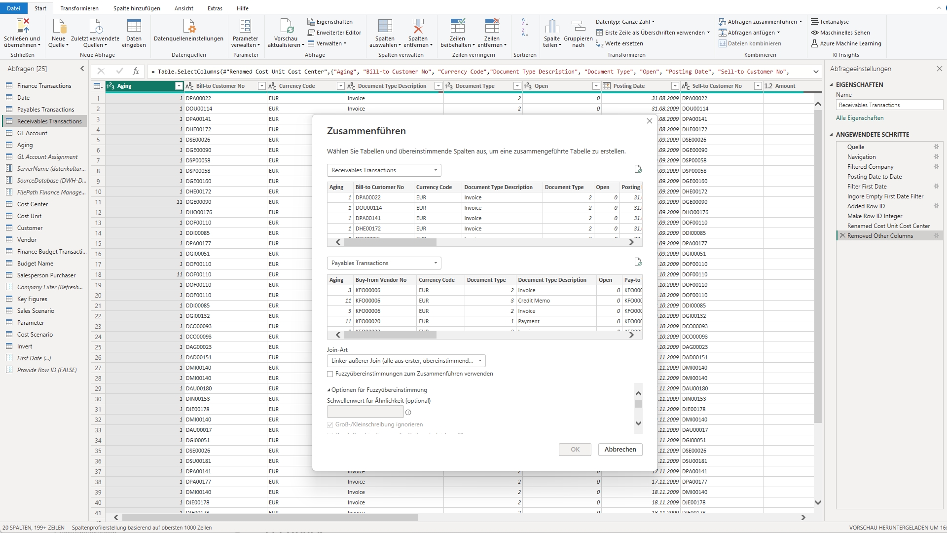The height and width of the screenshot is (533, 947).
Task: Open the Erweiterter Editor
Action: coord(334,32)
